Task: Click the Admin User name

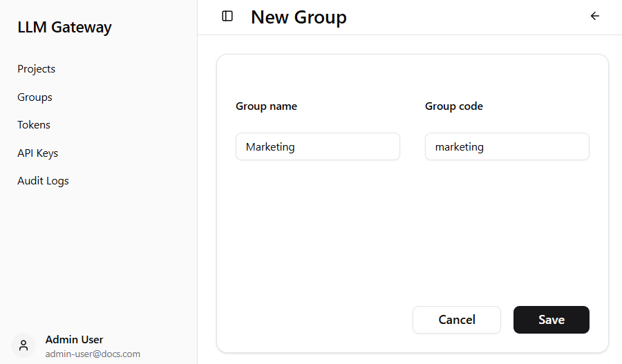Action: pyautogui.click(x=74, y=339)
